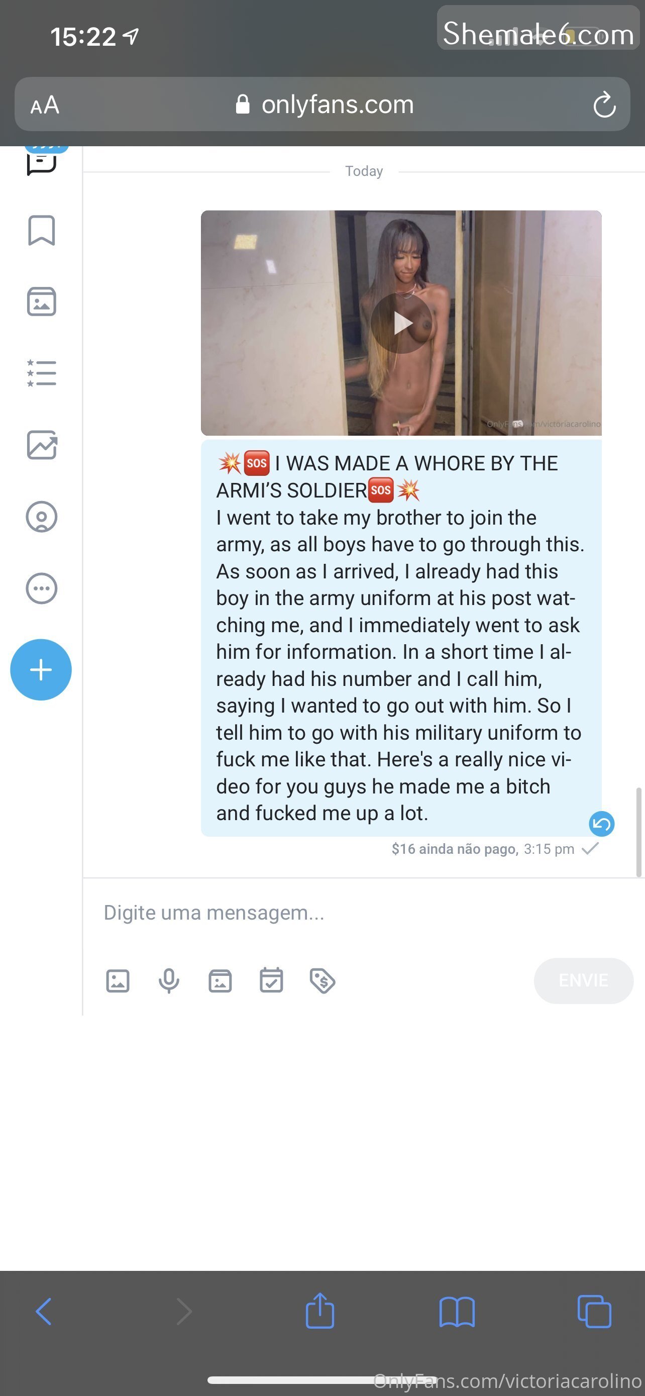The width and height of the screenshot is (645, 1396).
Task: Open the lists icon with stars
Action: pyautogui.click(x=41, y=373)
